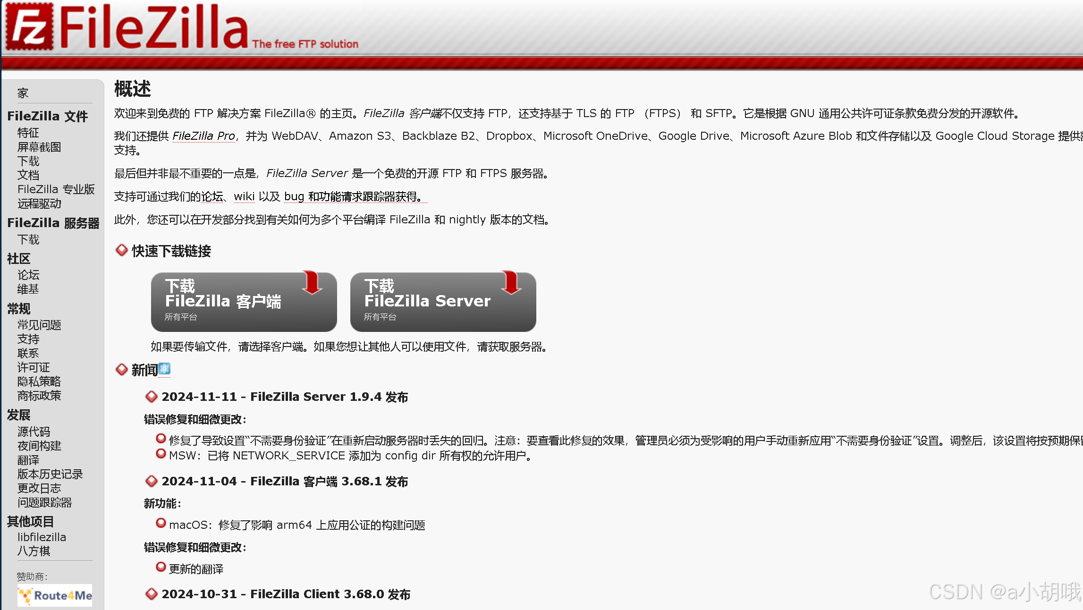The height and width of the screenshot is (610, 1083).
Task: Click diamond icon beside 客户端 3.68.1 news
Action: (152, 481)
